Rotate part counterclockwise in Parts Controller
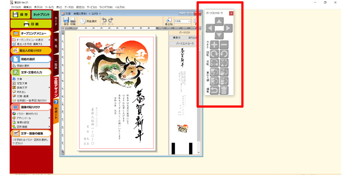This screenshot has width=351, height=175. point(224,54)
